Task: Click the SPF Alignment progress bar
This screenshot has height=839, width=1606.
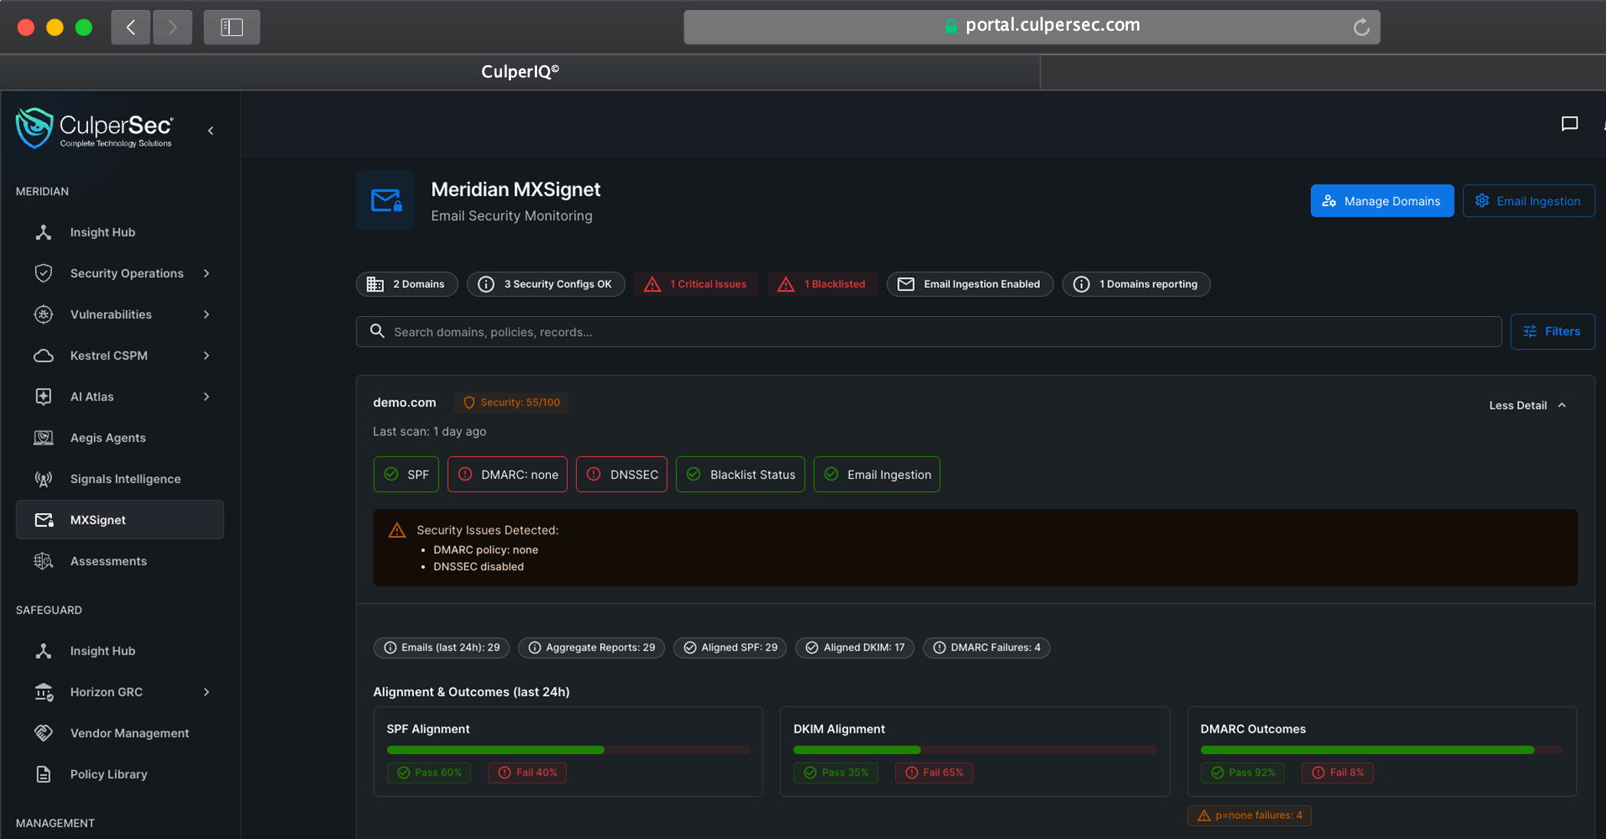Action: 568,750
